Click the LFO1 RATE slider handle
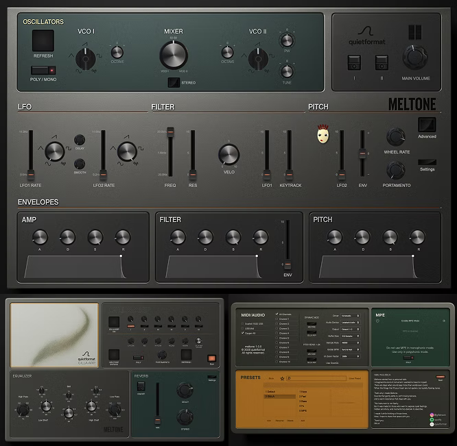 [31, 175]
